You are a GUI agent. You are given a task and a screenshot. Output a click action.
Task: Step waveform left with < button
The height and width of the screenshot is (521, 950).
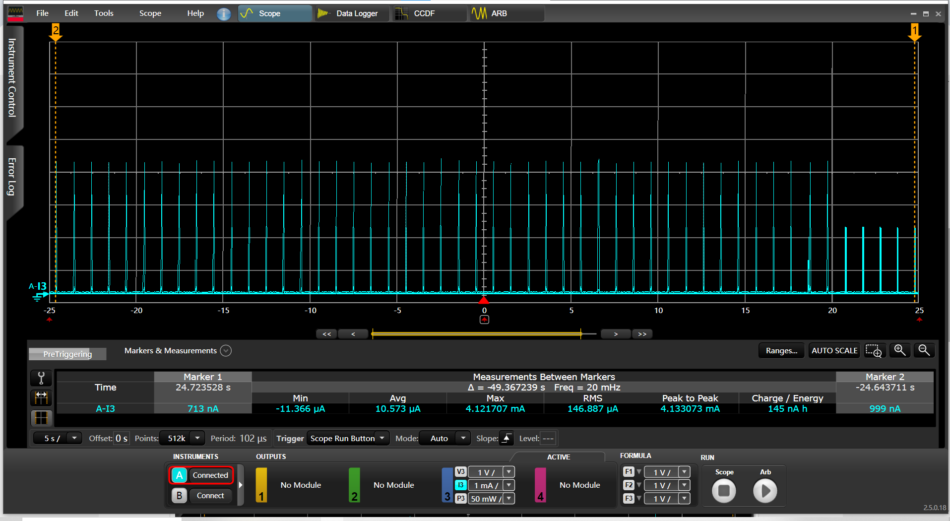click(x=353, y=334)
